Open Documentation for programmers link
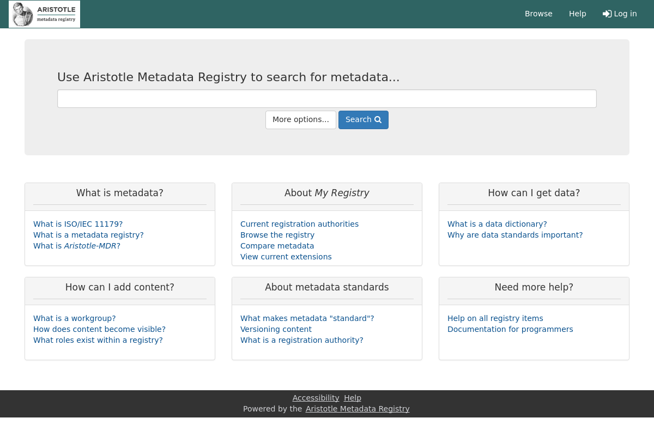This screenshot has height=436, width=654. (x=510, y=329)
